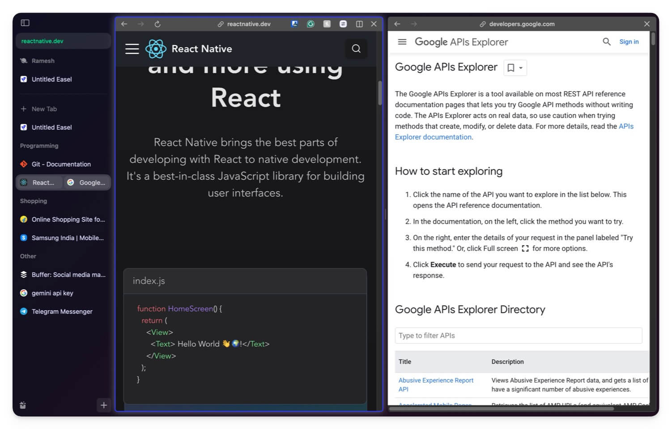672x429 pixels.
Task: Toggle the sidebar panel icon
Action: [25, 23]
